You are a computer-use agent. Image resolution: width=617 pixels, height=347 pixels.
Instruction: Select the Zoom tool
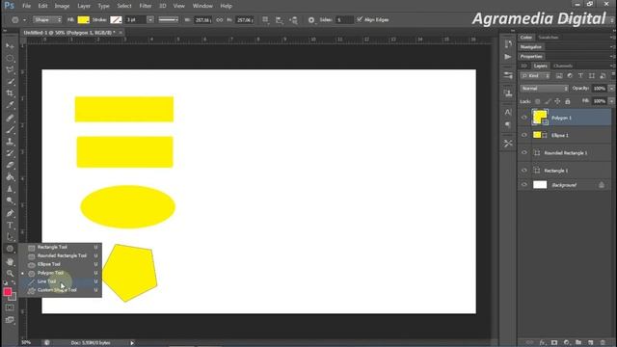[x=10, y=273]
